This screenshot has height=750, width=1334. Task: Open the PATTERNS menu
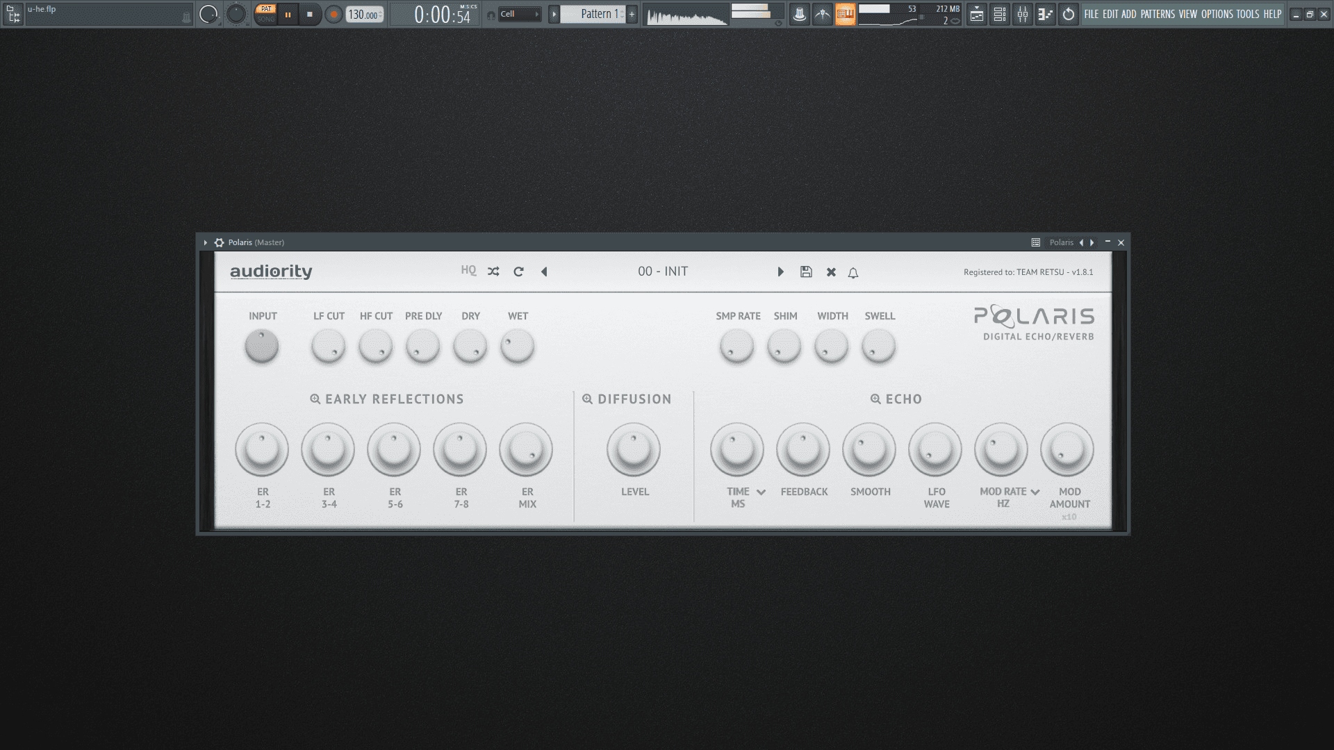[1158, 14]
